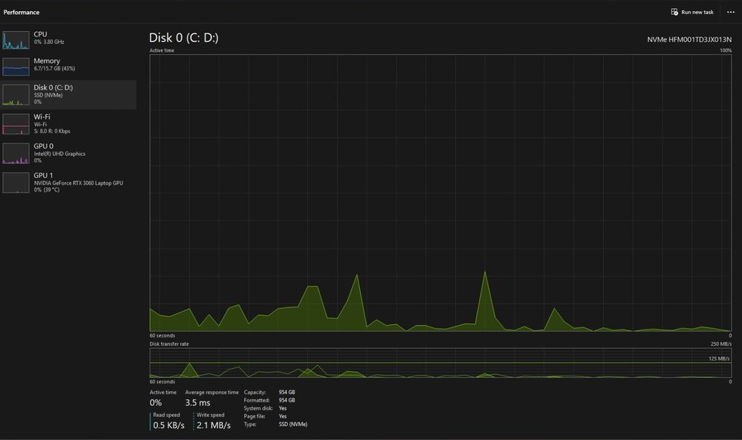Open the three-dot more options menu
The height and width of the screenshot is (440, 742).
(730, 12)
